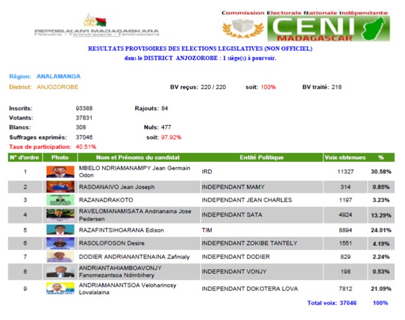405x320 pixels.
Task: Click the 13.29% percentage cell
Action: tap(381, 215)
